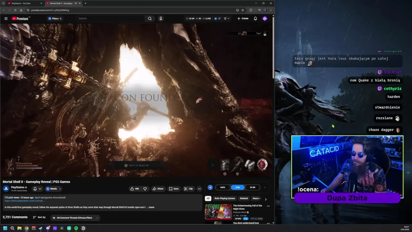412x232 pixels.
Task: Expand vidIQ stats panel chevron
Action: (x=265, y=187)
